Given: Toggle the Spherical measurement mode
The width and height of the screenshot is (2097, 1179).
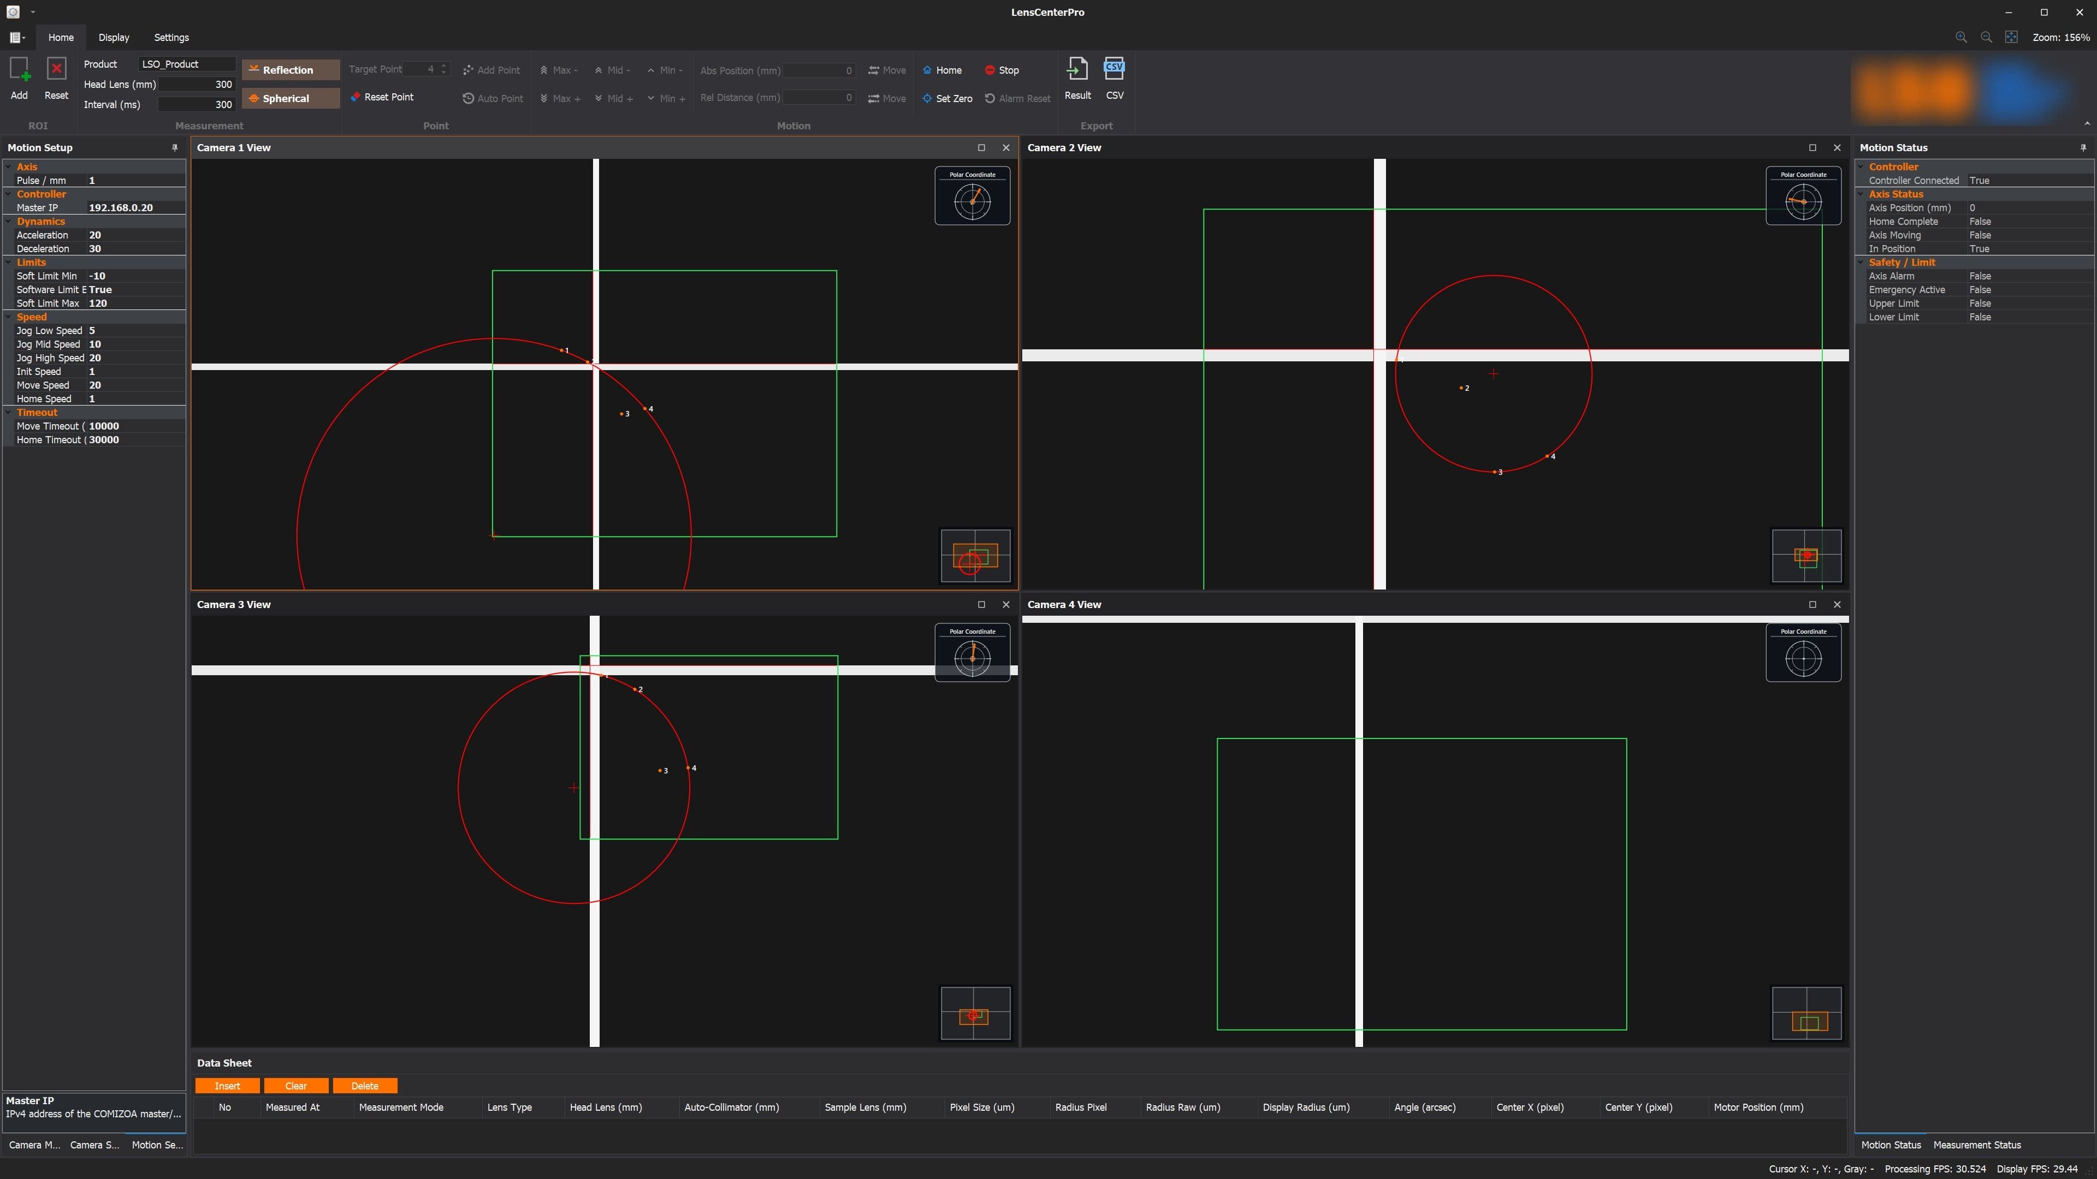Looking at the screenshot, I should (x=291, y=98).
